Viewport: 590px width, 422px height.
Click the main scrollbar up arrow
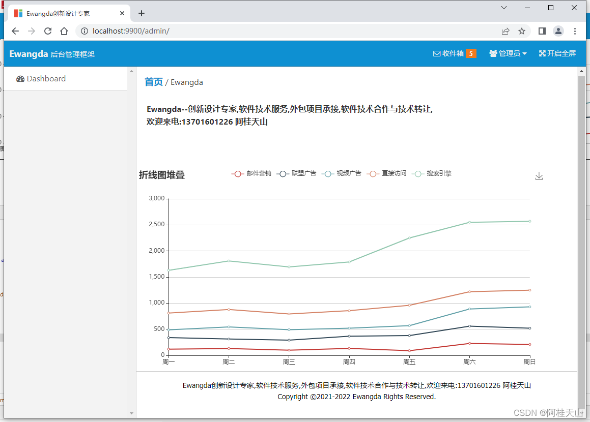click(x=581, y=71)
